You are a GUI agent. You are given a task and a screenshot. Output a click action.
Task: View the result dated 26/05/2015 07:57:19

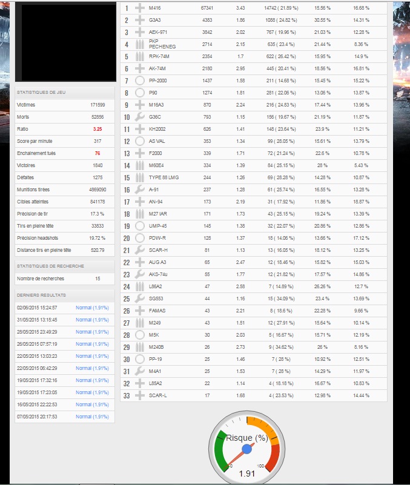[x=91, y=344]
